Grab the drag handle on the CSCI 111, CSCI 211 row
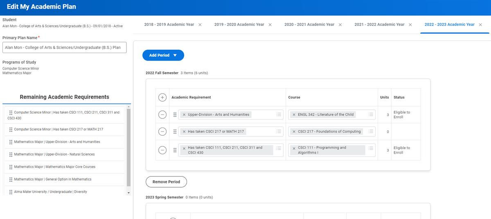Screen dimensions: 491x219 (175, 150)
